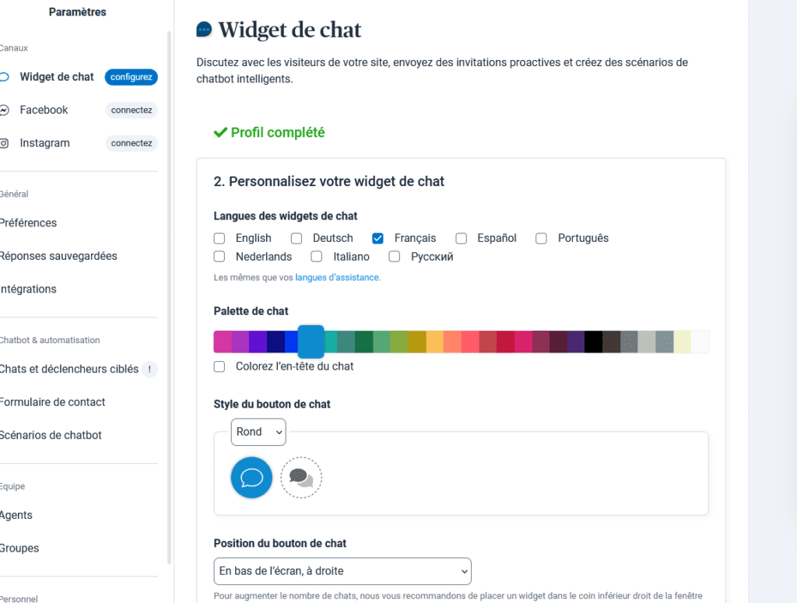Expand the chat button position dropdown
Viewport: 797px width, 603px height.
tap(342, 571)
